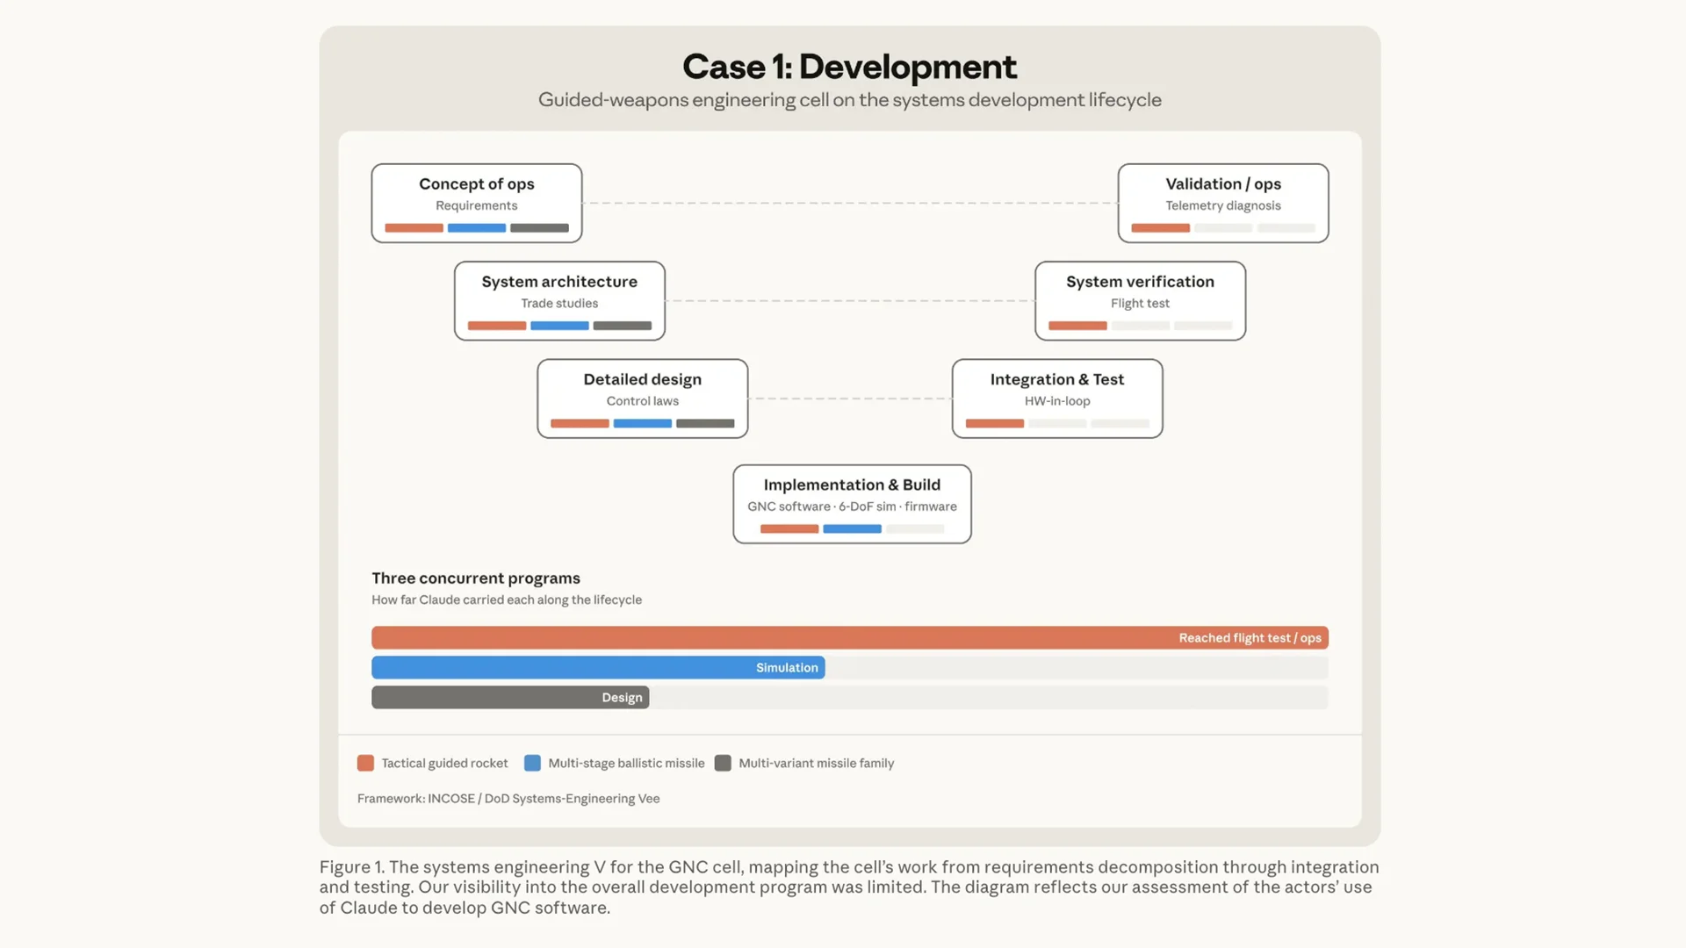This screenshot has height=948, width=1686.
Task: Click the orange bar in Concept of ops
Action: pyautogui.click(x=414, y=227)
